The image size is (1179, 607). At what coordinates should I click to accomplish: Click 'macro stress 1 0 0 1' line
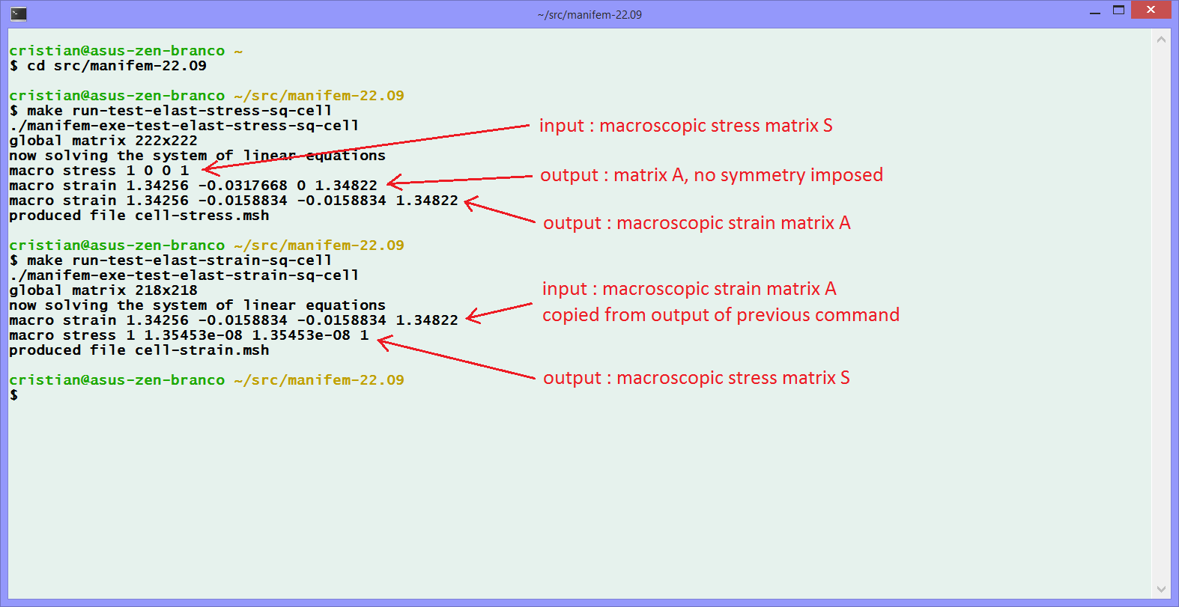click(99, 171)
